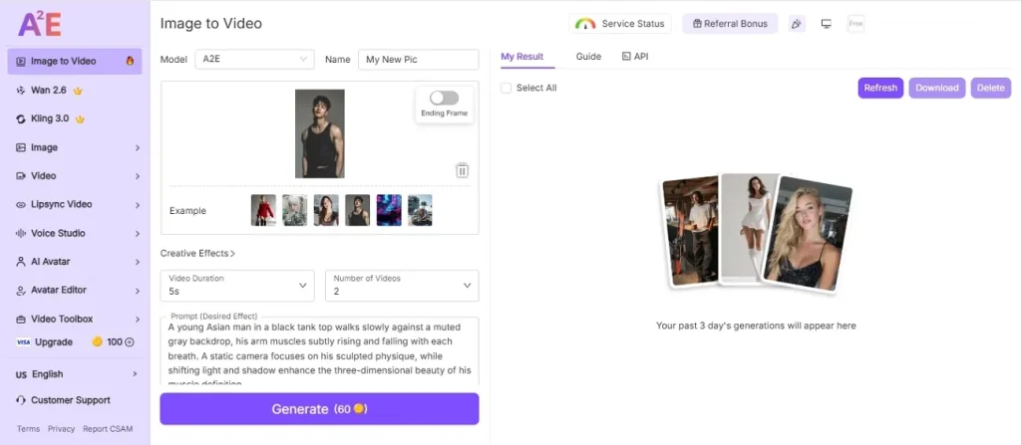Click the Name input field
The width and height of the screenshot is (1021, 445).
419,59
